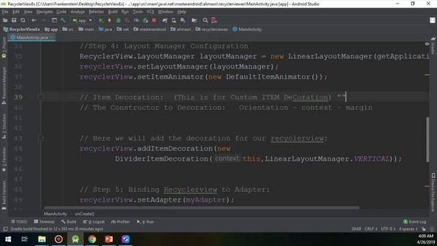
Task: Start debugging with the green bug icon
Action: (118, 20)
